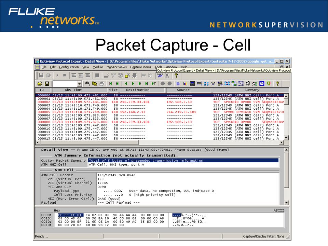Open the Configuration menu
The height and width of the screenshot is (246, 328).
69,67
